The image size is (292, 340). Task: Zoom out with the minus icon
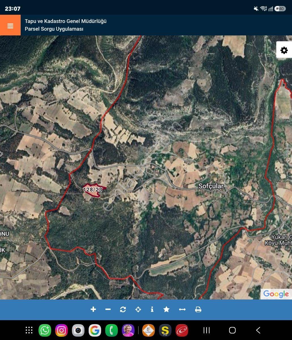[x=108, y=309]
